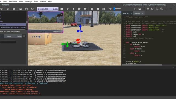The height and width of the screenshot is (99, 176).
Task: Click 'Selection: Mavic2Pro (Robot)' label
Action: 10,31
